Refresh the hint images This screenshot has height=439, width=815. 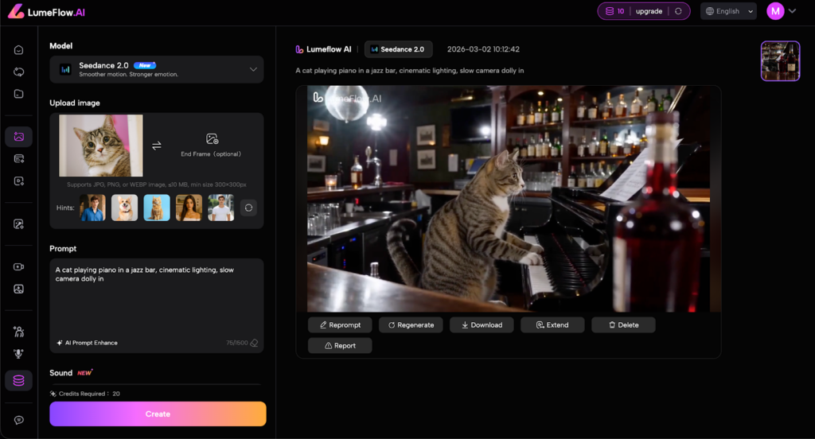pos(248,208)
